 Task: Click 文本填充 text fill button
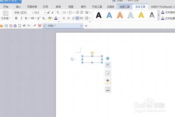(168, 12)
